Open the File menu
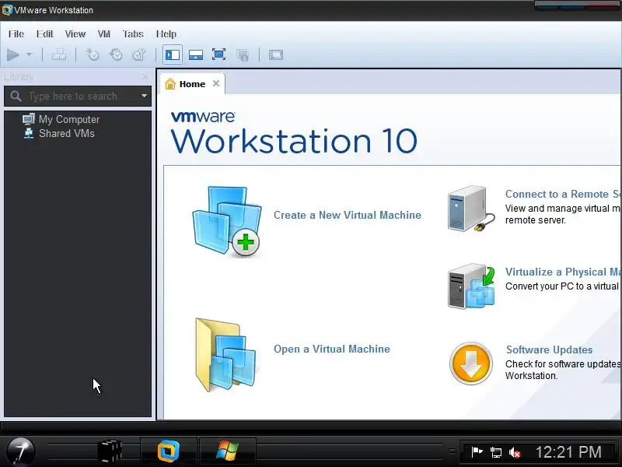The height and width of the screenshot is (467, 622). (16, 34)
